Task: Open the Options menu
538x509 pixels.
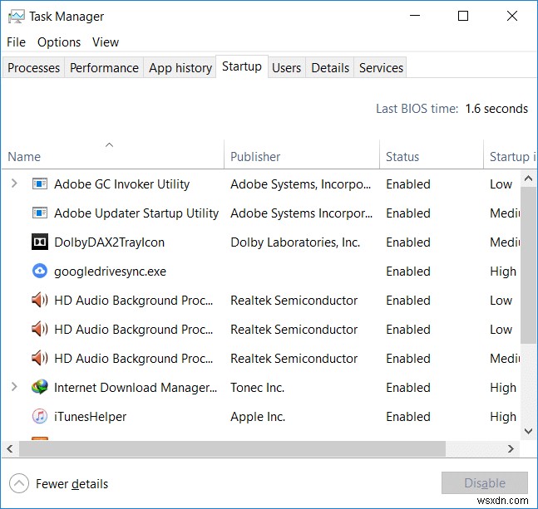Action: point(59,42)
